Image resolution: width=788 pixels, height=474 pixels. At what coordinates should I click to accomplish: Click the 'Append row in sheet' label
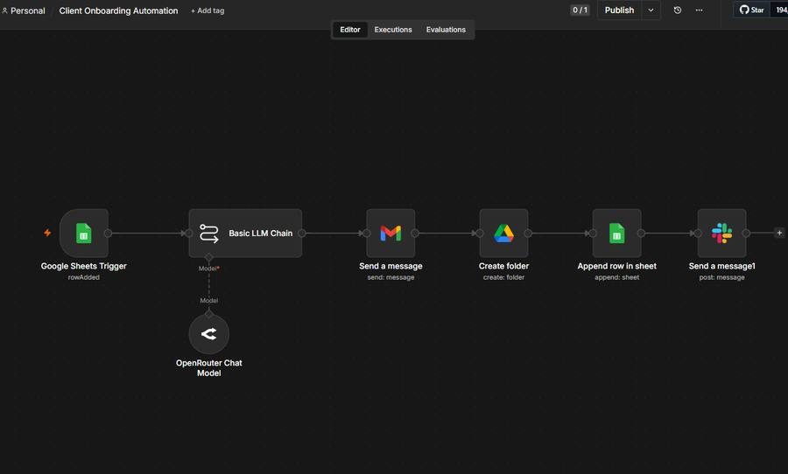[x=617, y=266]
